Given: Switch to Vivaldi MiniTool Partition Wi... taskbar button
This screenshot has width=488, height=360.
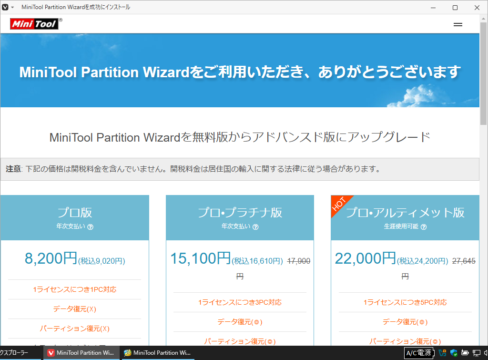Looking at the screenshot, I should point(81,353).
